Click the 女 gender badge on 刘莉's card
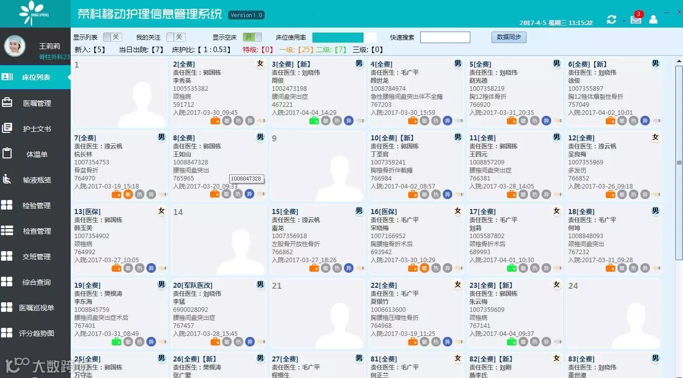Screen dimensions: 683x378 [x=557, y=211]
